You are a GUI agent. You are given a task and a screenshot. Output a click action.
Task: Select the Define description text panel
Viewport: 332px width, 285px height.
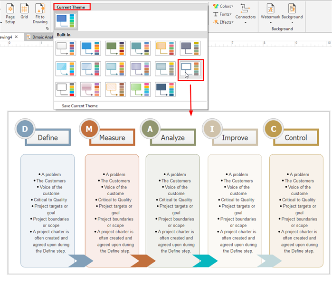coord(47,210)
